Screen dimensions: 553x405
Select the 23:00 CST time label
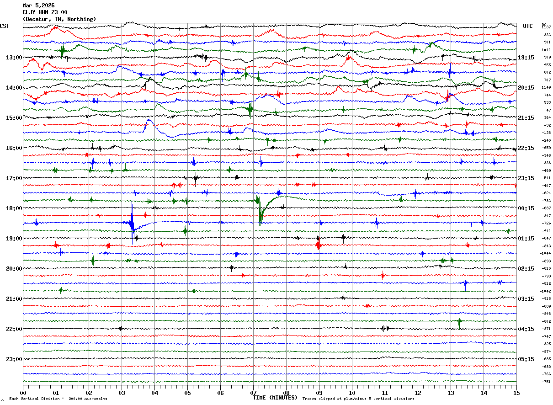point(14,359)
